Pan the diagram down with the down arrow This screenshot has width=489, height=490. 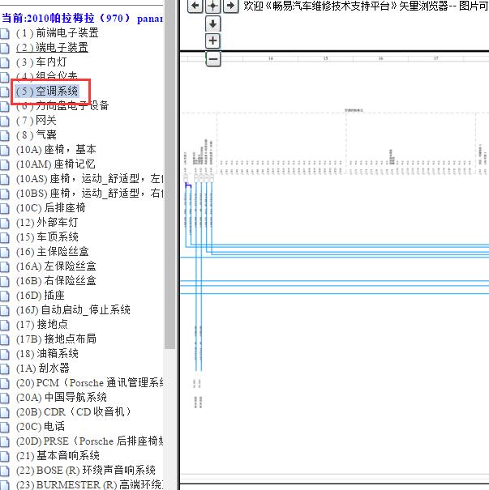[x=212, y=23]
